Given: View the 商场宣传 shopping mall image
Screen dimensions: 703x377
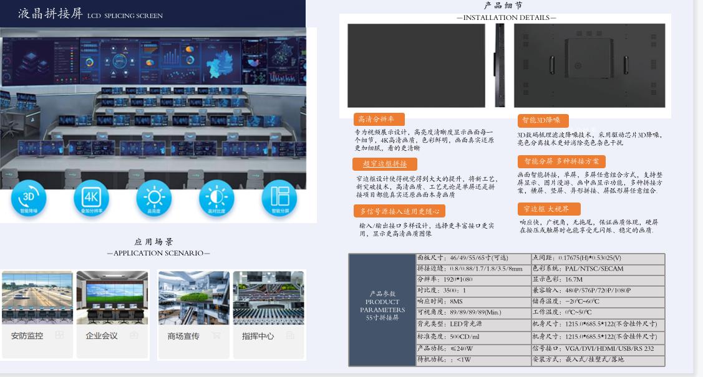Looking at the screenshot, I should tap(194, 297).
